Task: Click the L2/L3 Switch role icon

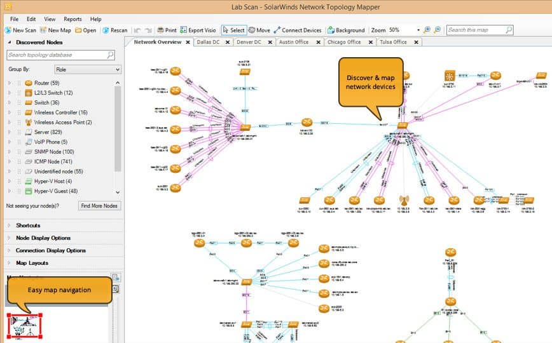Action: (29, 93)
